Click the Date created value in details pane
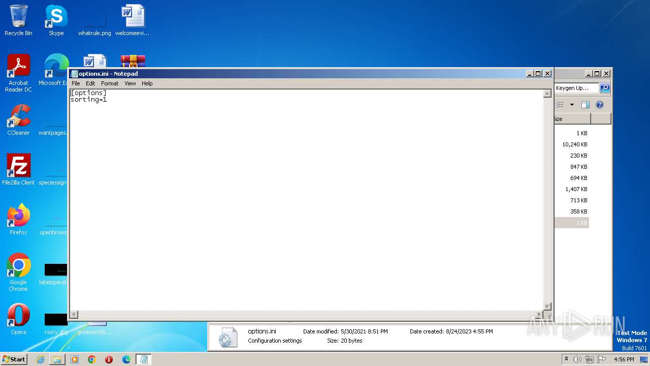650x366 pixels. pos(469,331)
